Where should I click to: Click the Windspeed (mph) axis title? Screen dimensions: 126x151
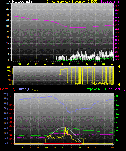21,2
